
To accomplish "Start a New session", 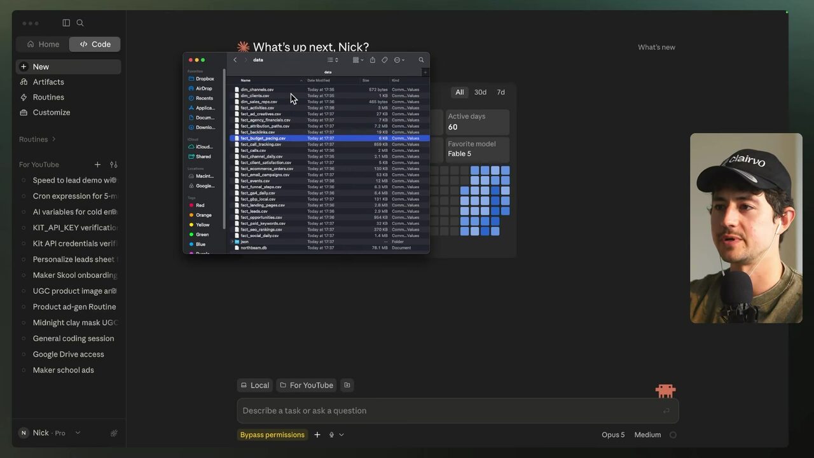I will coord(68,67).
